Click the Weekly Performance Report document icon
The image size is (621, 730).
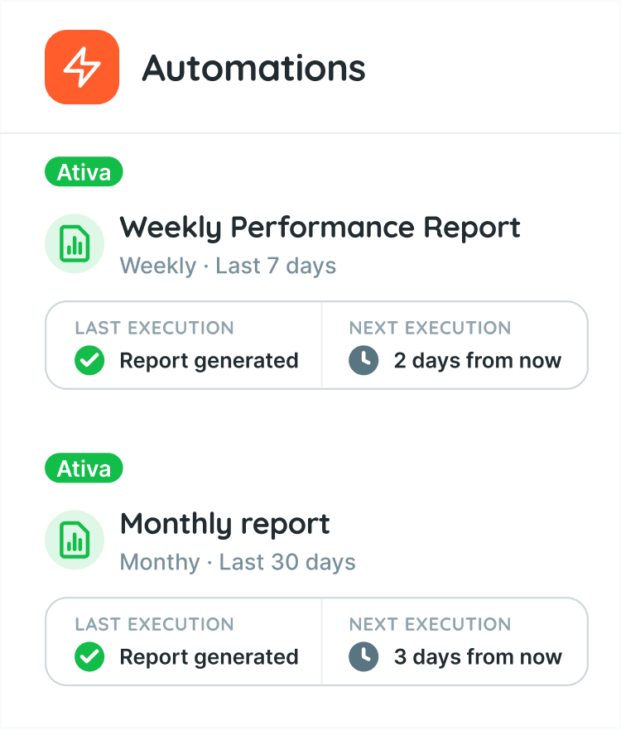75,243
